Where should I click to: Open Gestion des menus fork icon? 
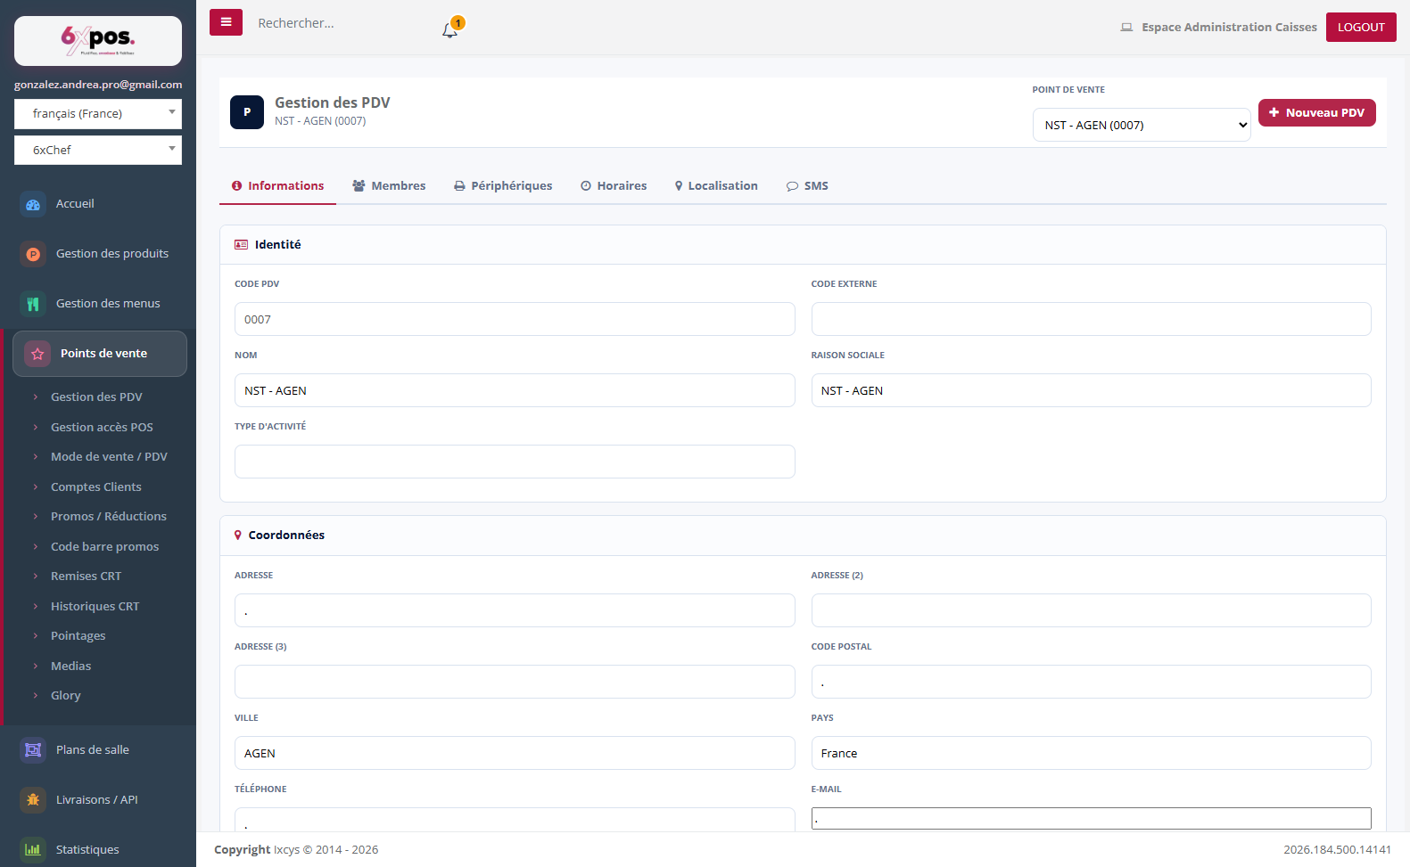point(33,304)
